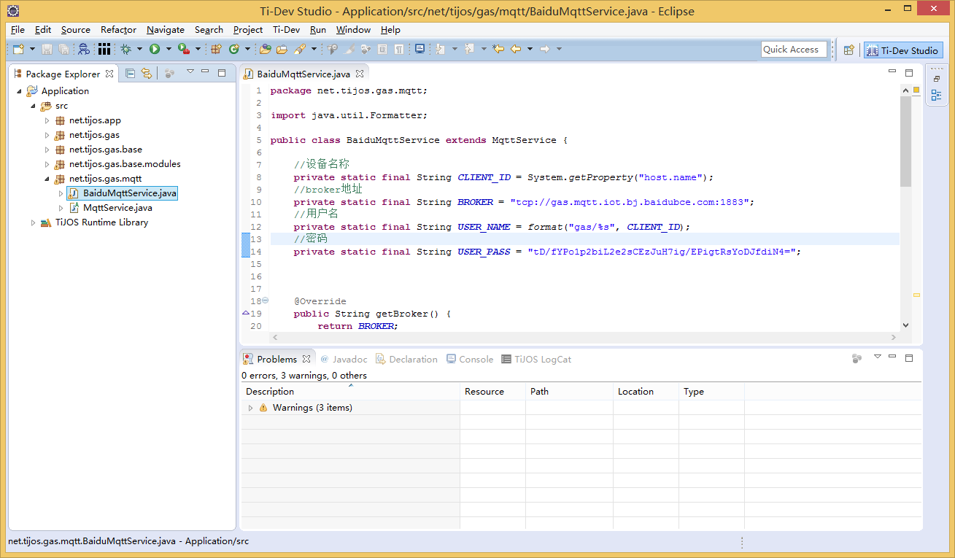Click the Save toolbar icon
This screenshot has height=558, width=955.
[47, 49]
